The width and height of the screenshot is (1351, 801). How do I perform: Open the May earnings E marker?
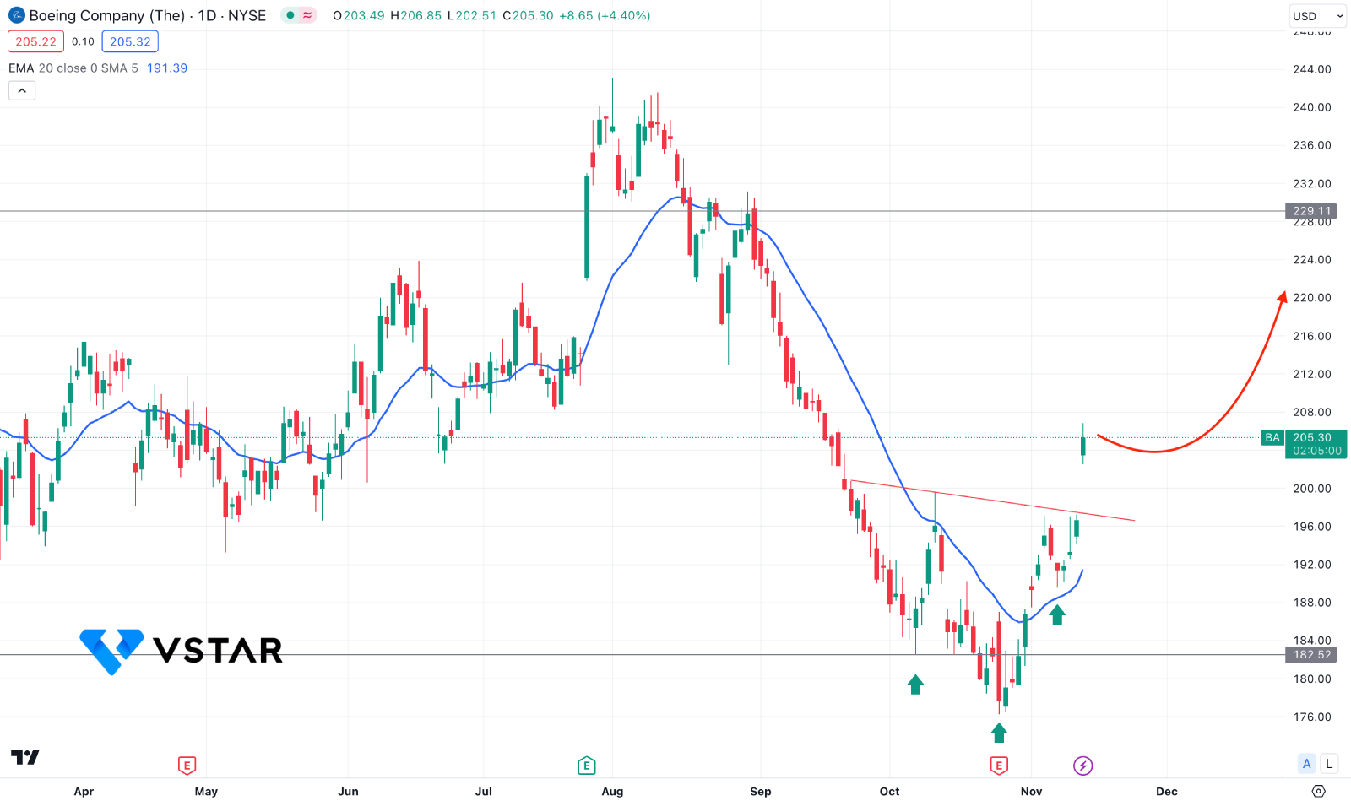click(x=187, y=766)
